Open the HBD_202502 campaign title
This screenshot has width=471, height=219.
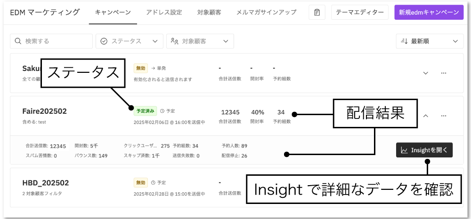pos(46,183)
